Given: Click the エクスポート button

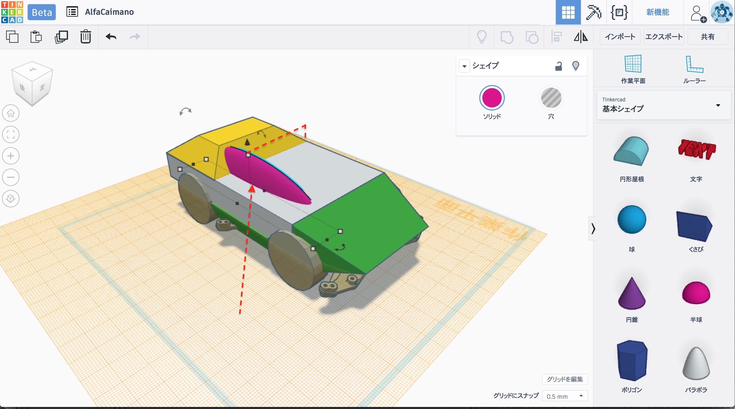Looking at the screenshot, I should 664,37.
